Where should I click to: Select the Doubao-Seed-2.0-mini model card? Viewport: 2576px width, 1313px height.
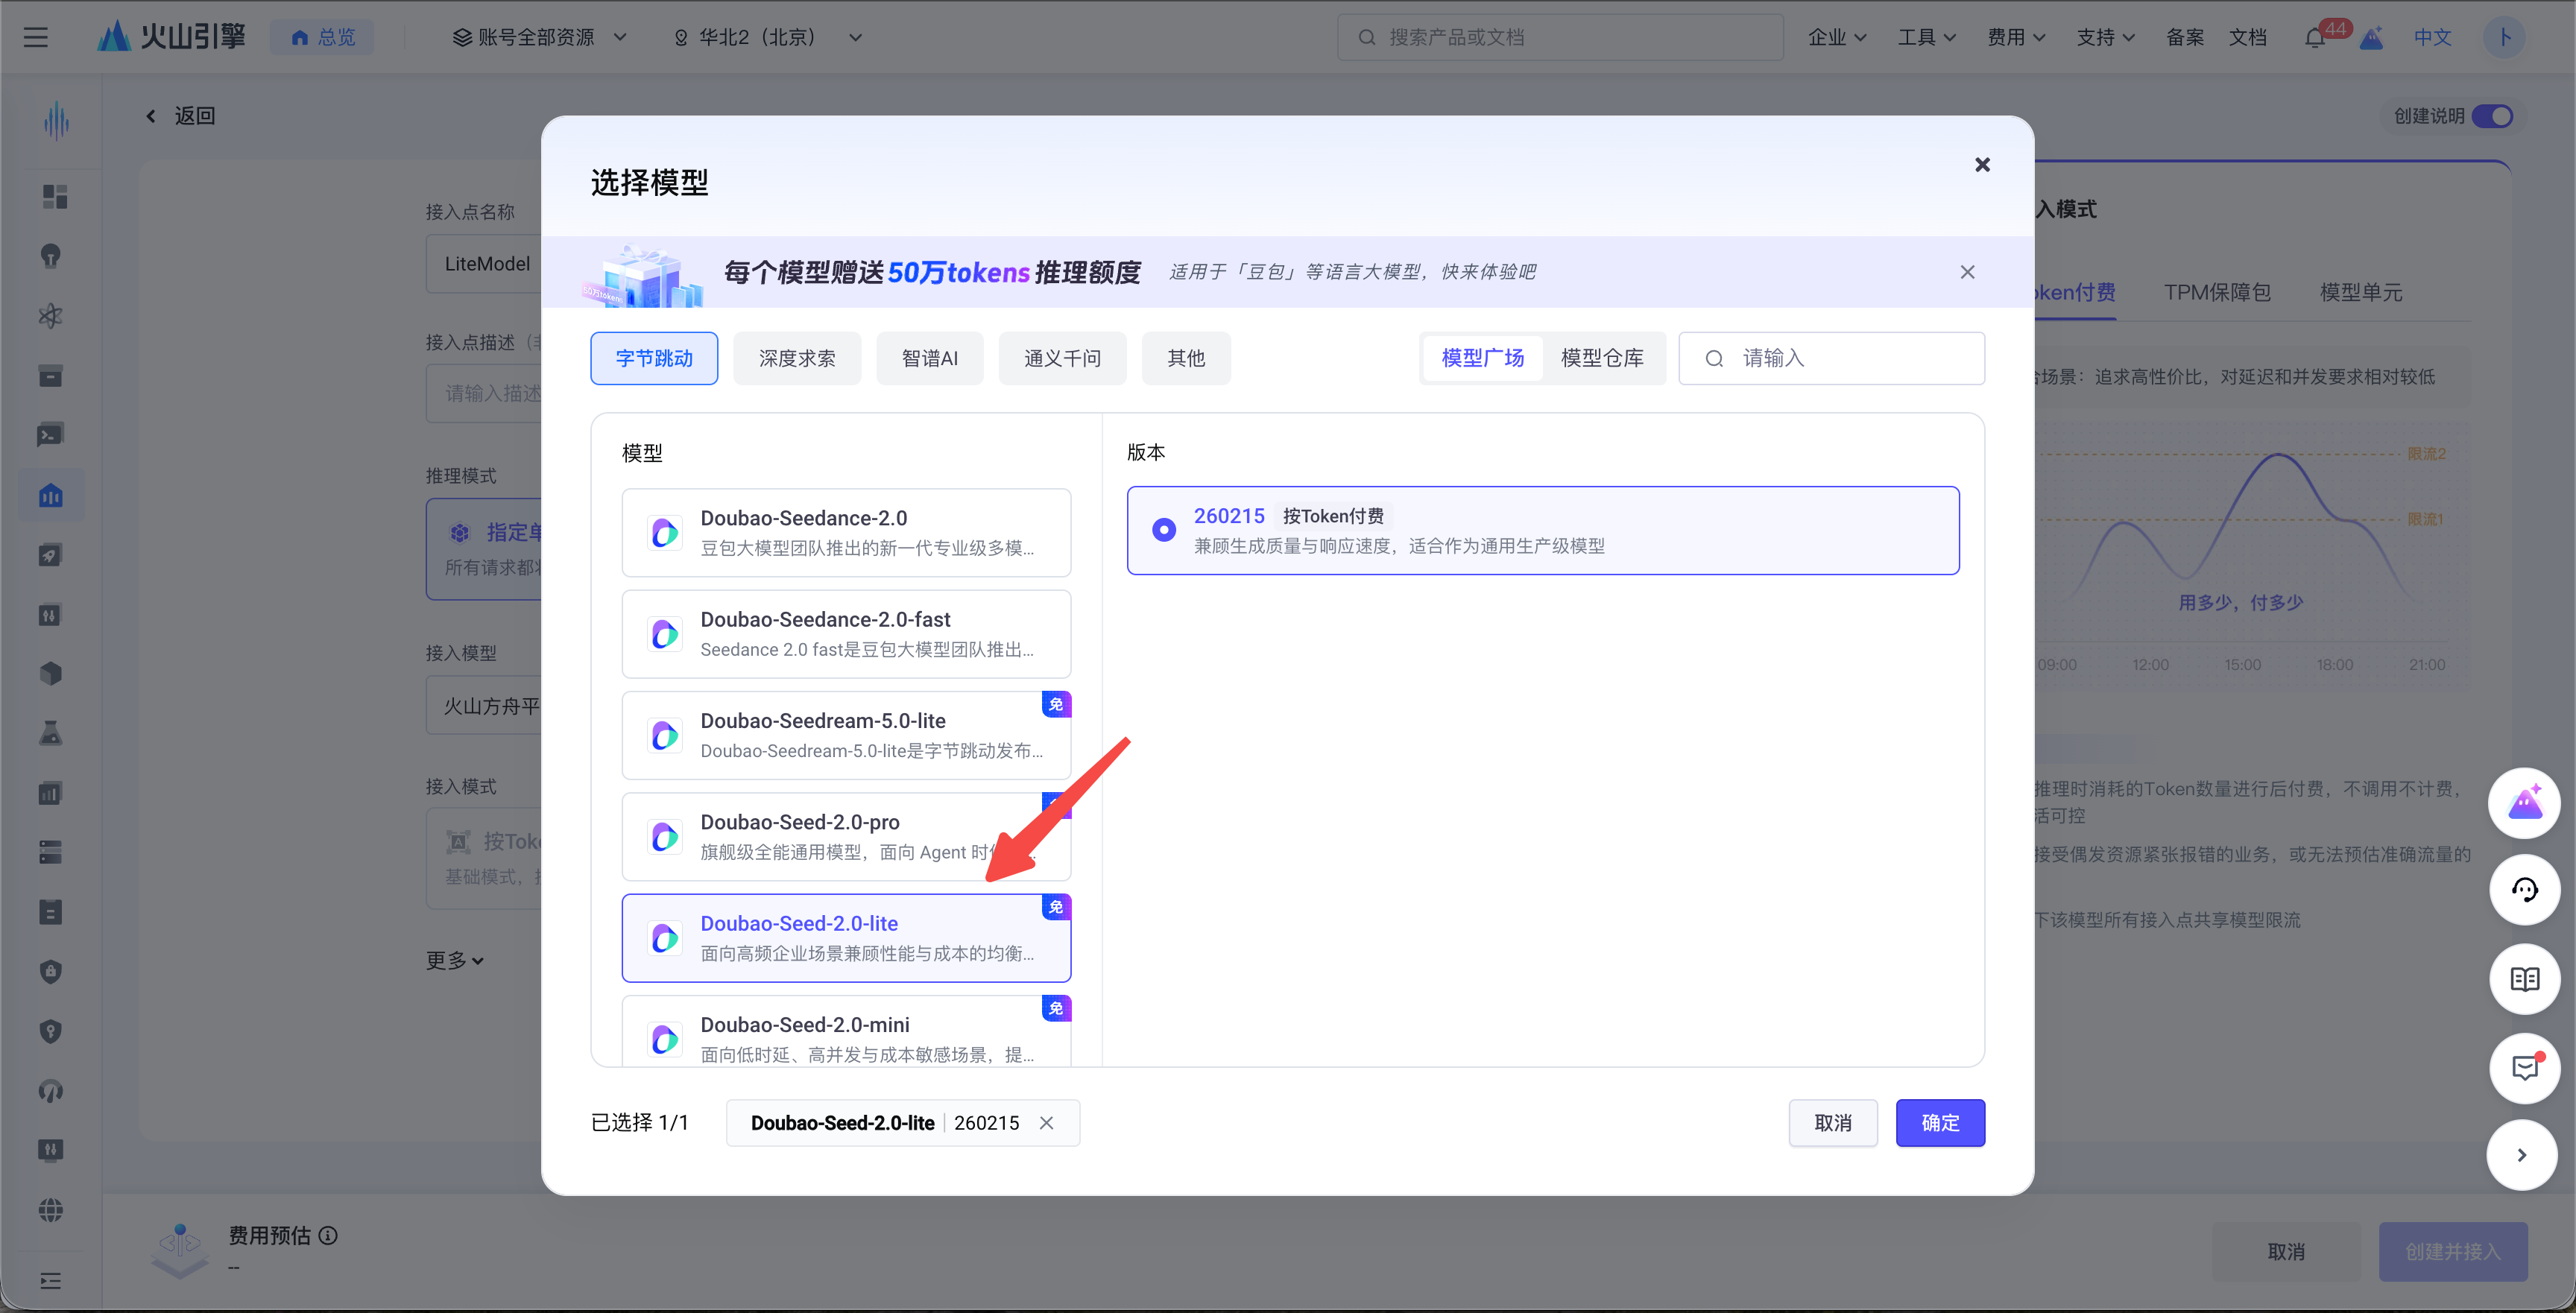coord(846,1031)
